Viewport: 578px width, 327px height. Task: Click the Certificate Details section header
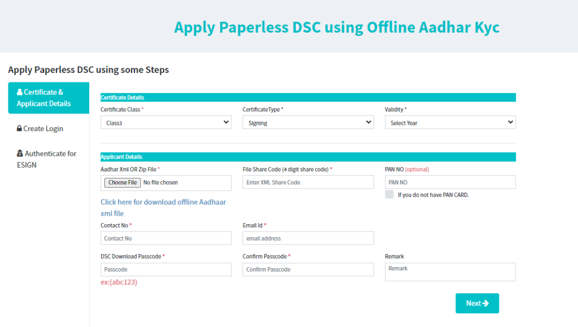pyautogui.click(x=308, y=97)
